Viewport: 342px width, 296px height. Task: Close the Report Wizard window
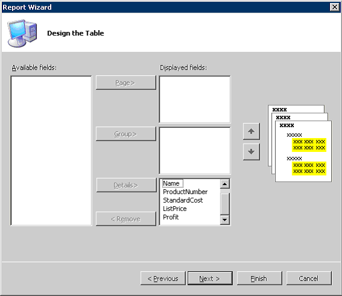click(x=335, y=7)
